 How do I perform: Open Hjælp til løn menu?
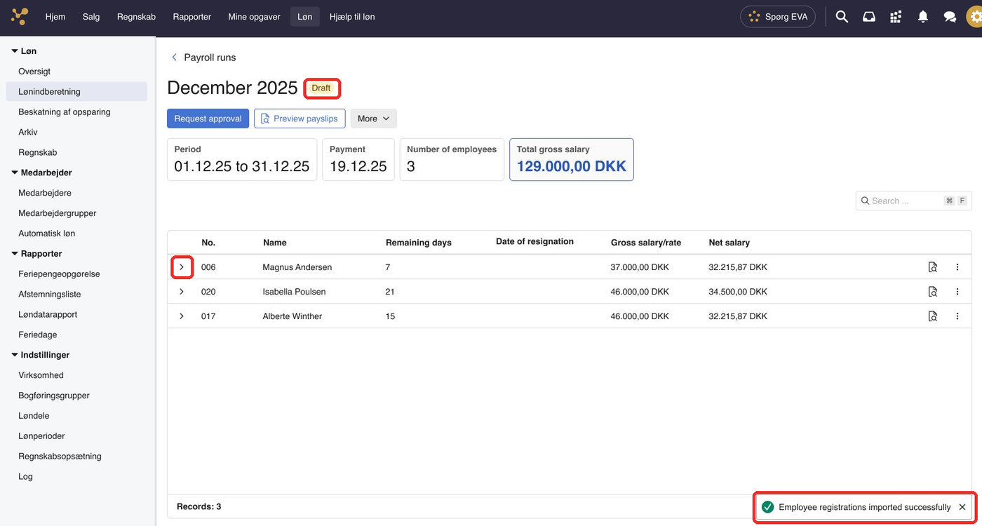(352, 17)
